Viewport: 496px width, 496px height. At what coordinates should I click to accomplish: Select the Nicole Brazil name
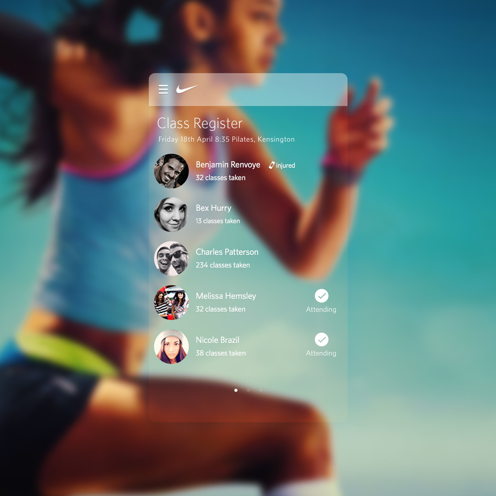[217, 340]
